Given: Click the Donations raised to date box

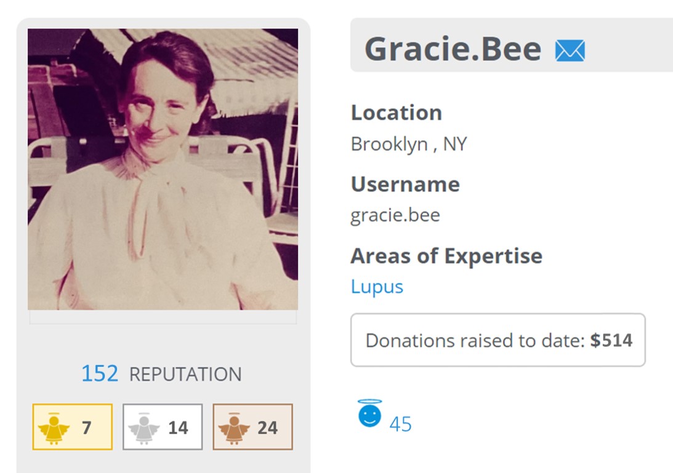Looking at the screenshot, I should click(498, 340).
